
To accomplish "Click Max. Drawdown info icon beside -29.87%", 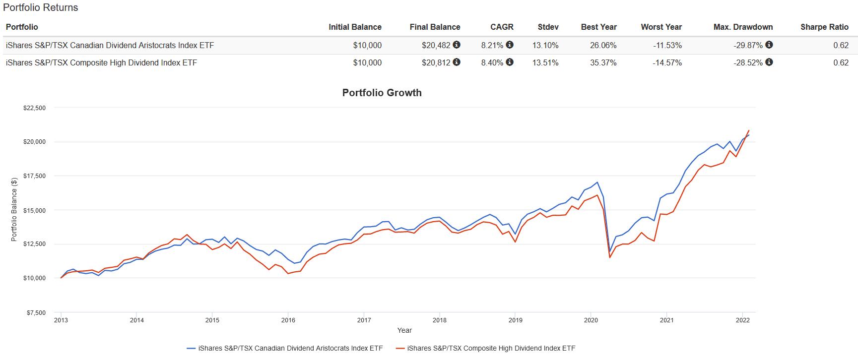I will pyautogui.click(x=769, y=45).
